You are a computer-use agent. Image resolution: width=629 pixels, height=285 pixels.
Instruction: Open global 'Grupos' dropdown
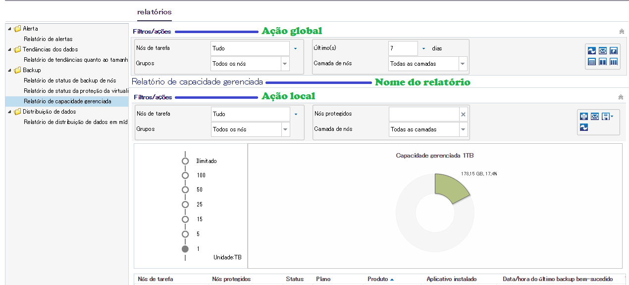[x=285, y=64]
